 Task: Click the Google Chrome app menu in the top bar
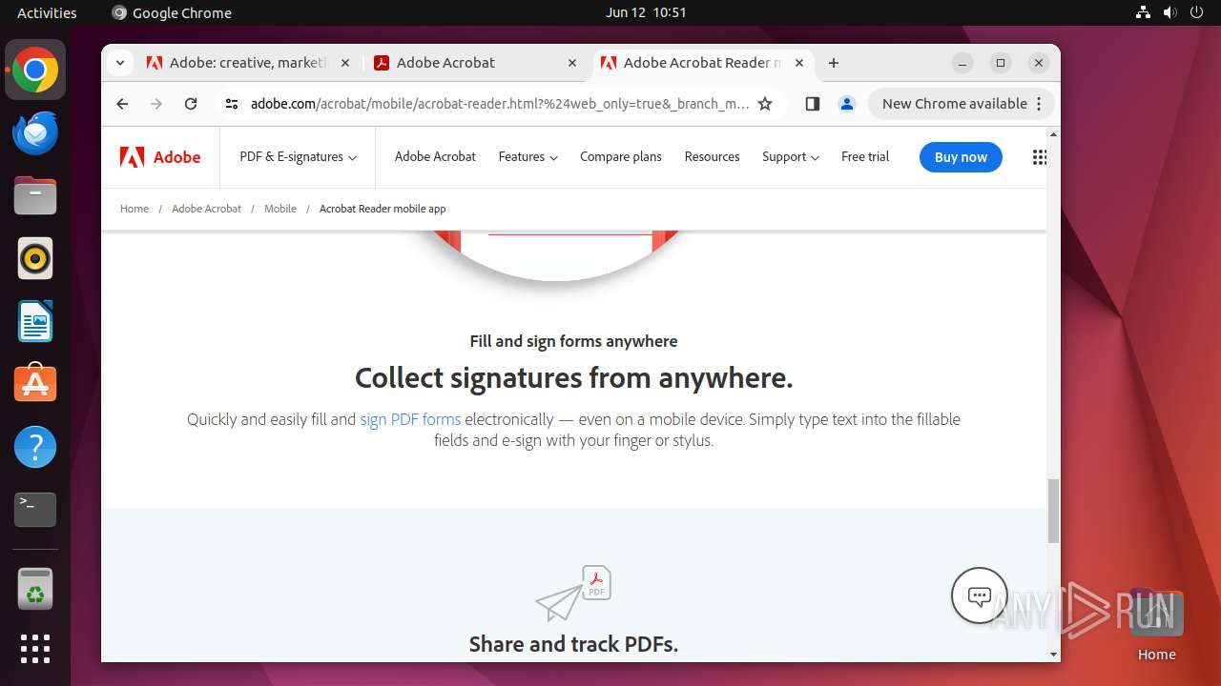(172, 12)
